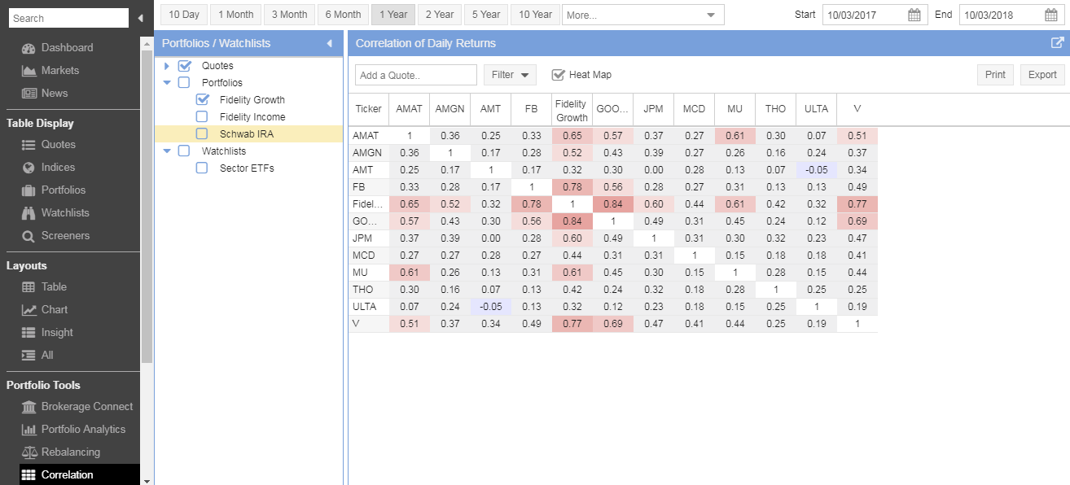This screenshot has width=1070, height=485.
Task: Expand the Quotes tree node
Action: pos(167,66)
